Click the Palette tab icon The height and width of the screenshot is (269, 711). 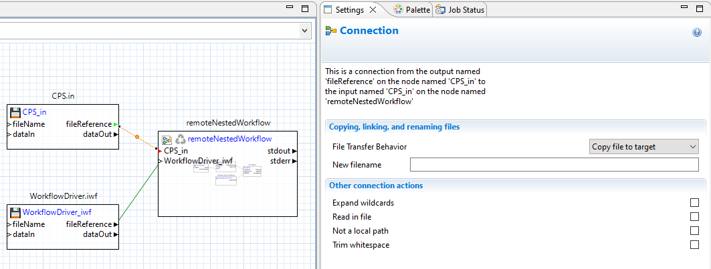point(398,10)
